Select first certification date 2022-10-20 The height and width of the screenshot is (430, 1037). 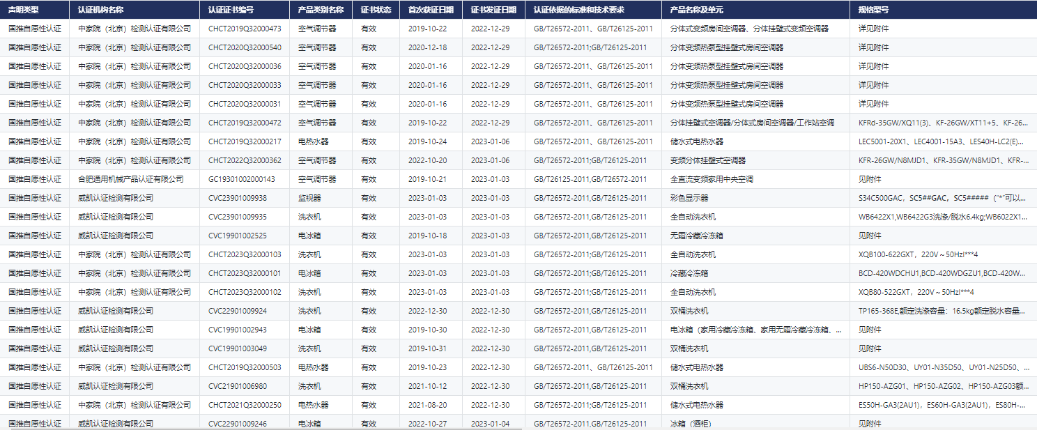pos(427,160)
